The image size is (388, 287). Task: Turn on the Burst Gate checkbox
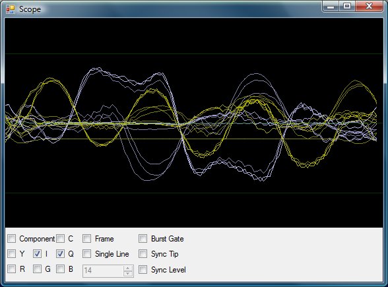(143, 239)
